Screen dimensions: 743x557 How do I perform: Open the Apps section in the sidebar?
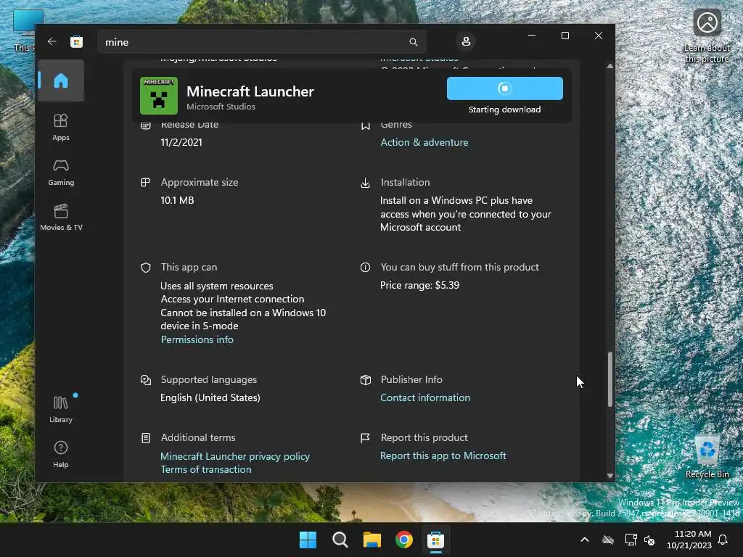(61, 127)
